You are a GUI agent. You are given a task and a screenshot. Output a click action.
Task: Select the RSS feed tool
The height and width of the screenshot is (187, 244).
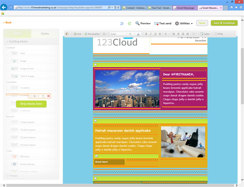click(x=31, y=157)
